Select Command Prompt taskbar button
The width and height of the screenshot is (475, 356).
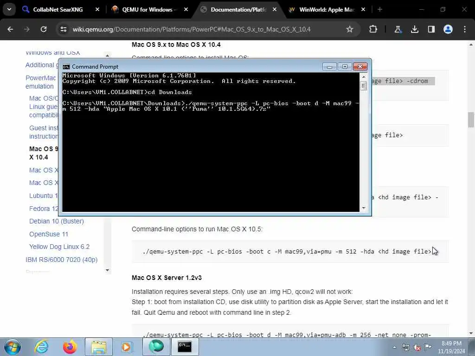pyautogui.click(x=185, y=347)
